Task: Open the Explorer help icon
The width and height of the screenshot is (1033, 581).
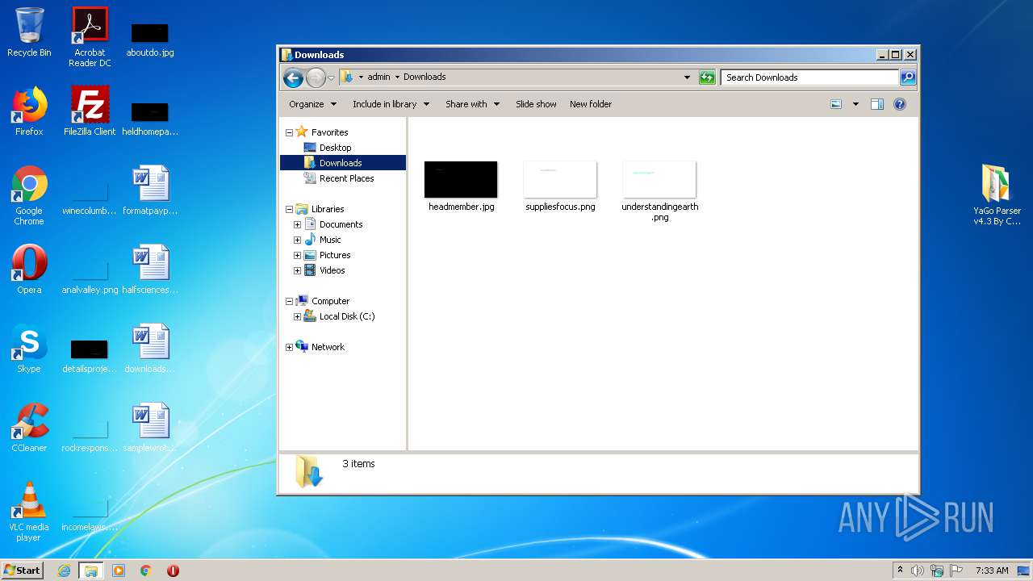Action: [x=900, y=104]
